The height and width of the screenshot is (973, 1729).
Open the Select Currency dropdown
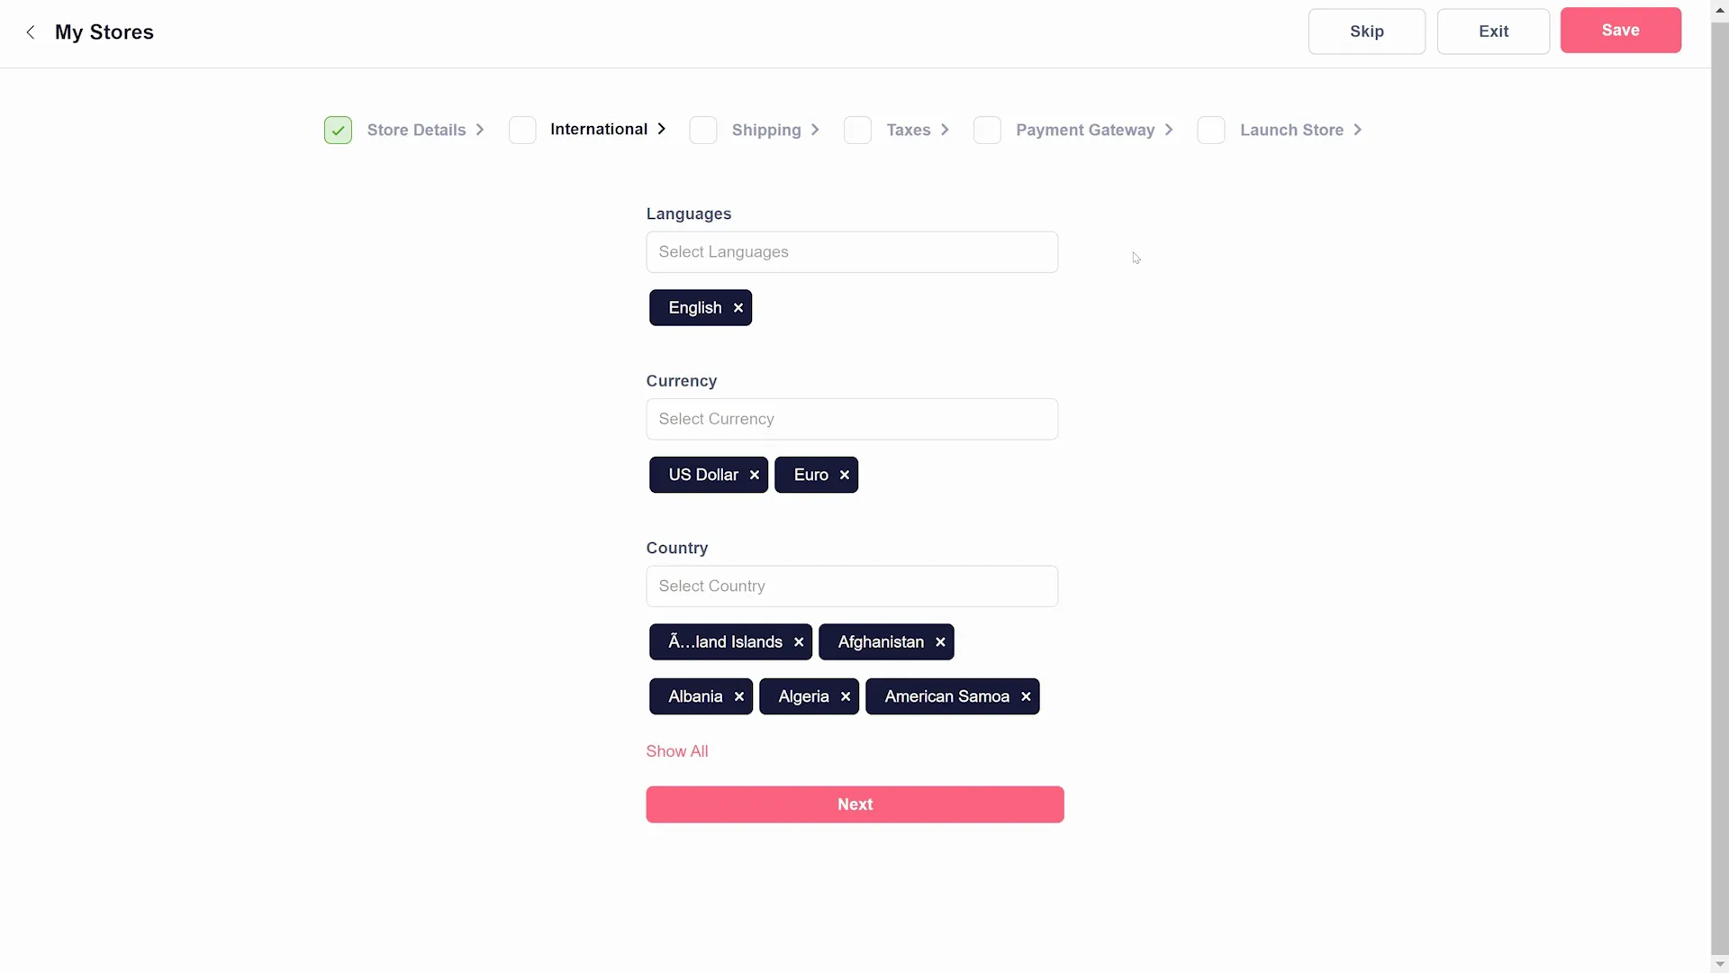tap(852, 419)
